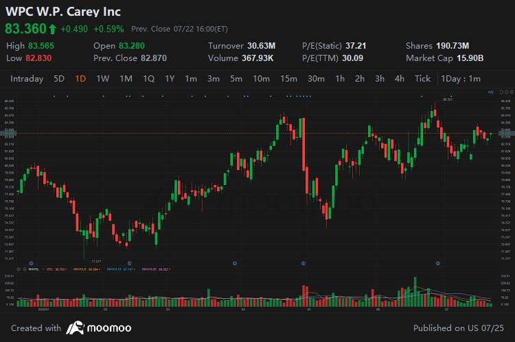Viewport: 515px width, 342px height.
Task: Click the High value 83.565
Action: point(41,46)
